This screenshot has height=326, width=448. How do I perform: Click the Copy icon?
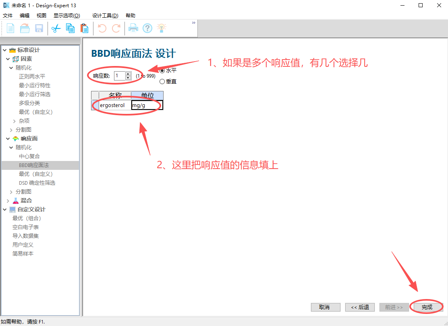[70, 28]
